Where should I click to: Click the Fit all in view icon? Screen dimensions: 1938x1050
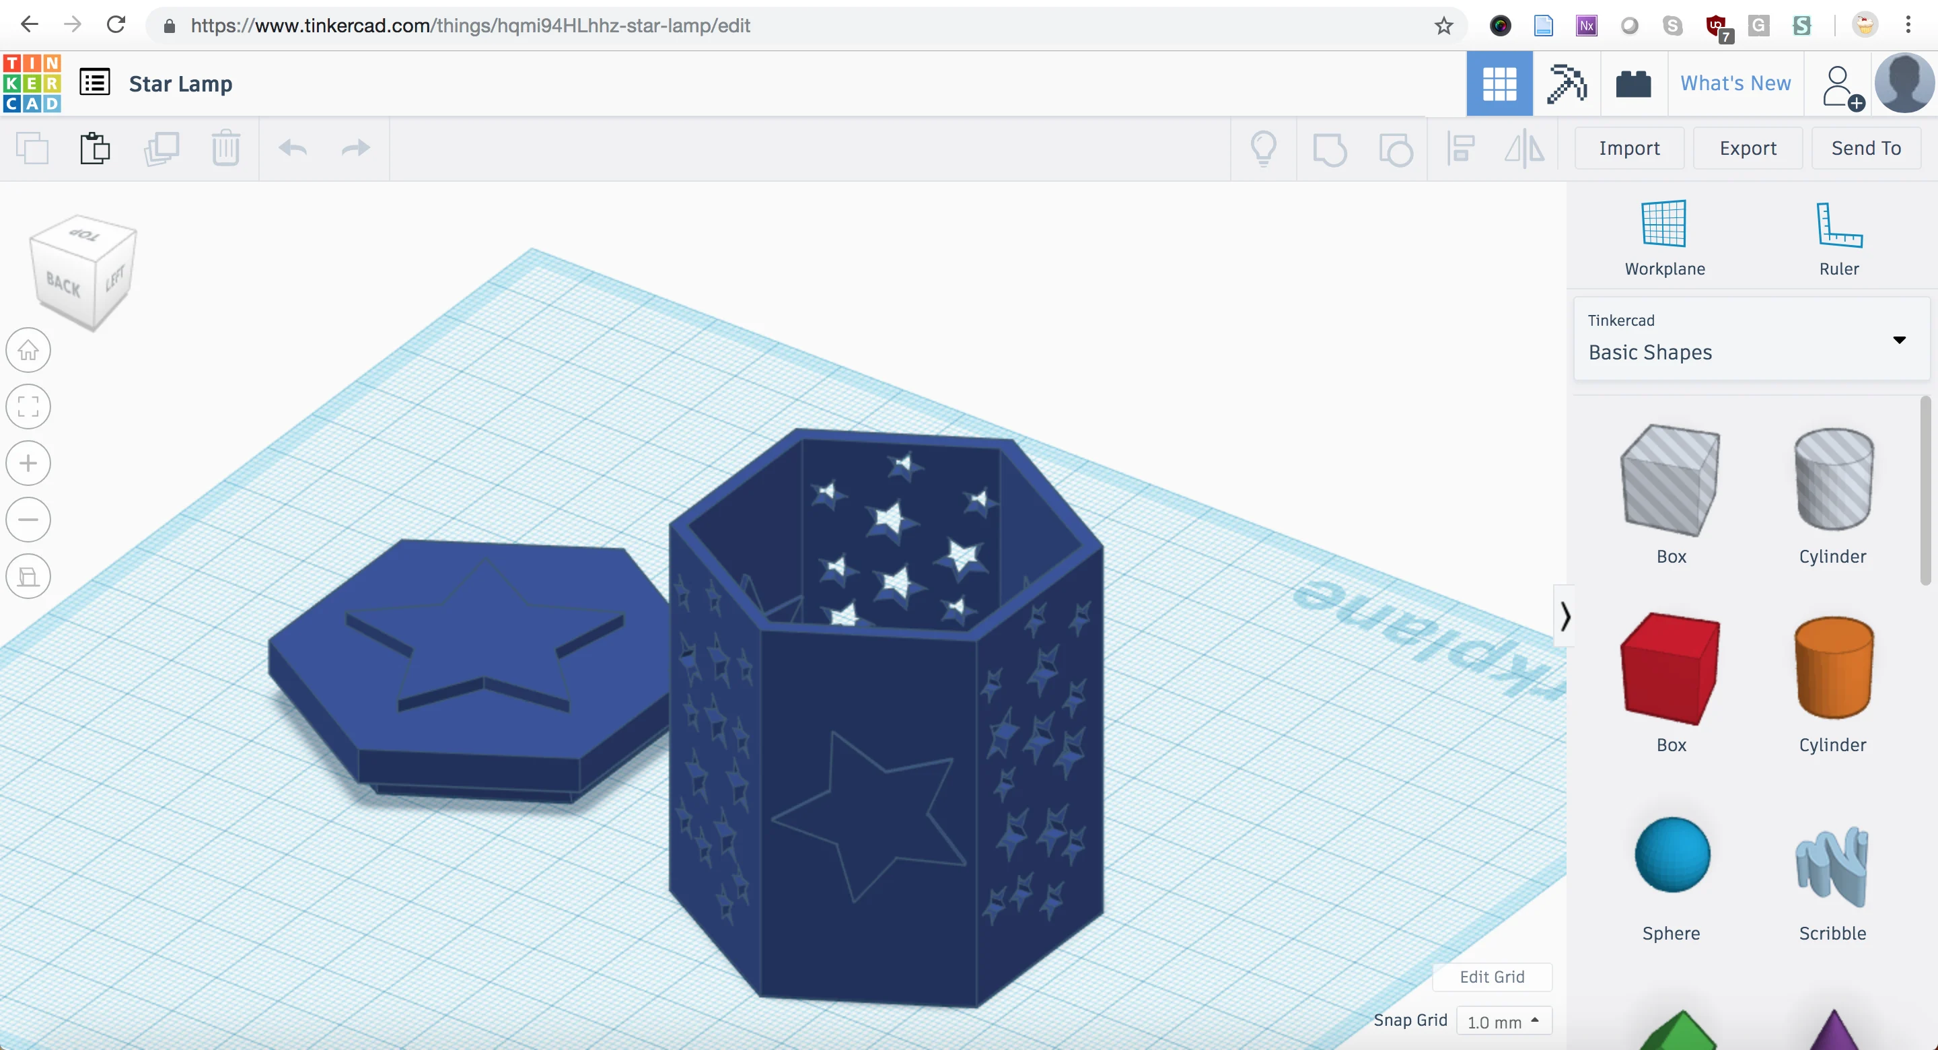[28, 407]
